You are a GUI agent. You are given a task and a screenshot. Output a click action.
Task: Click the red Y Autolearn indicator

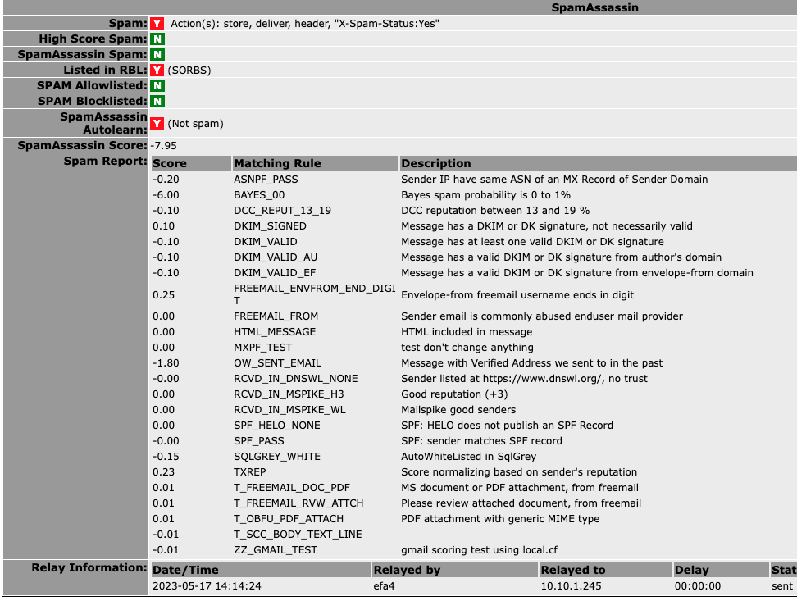[156, 123]
